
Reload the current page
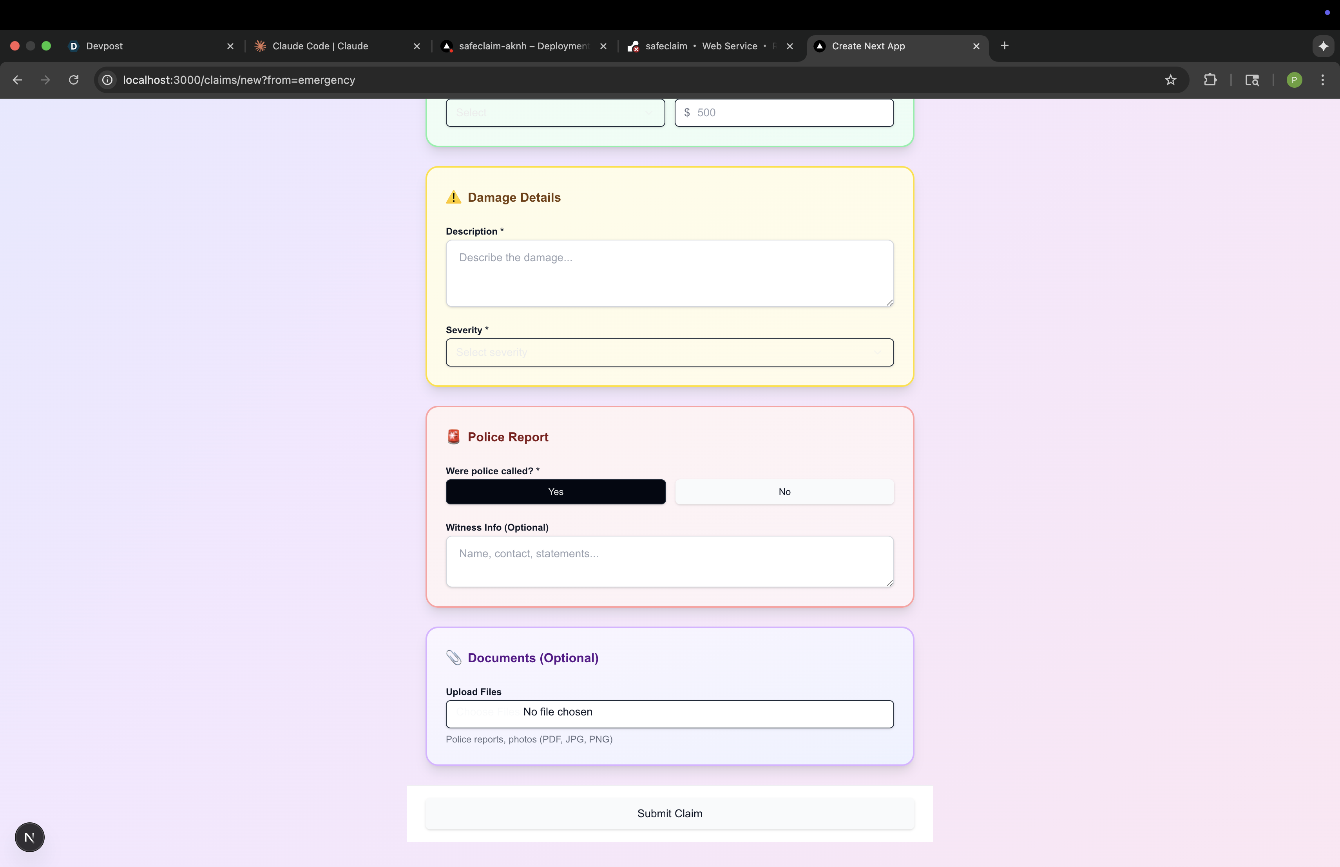click(74, 80)
